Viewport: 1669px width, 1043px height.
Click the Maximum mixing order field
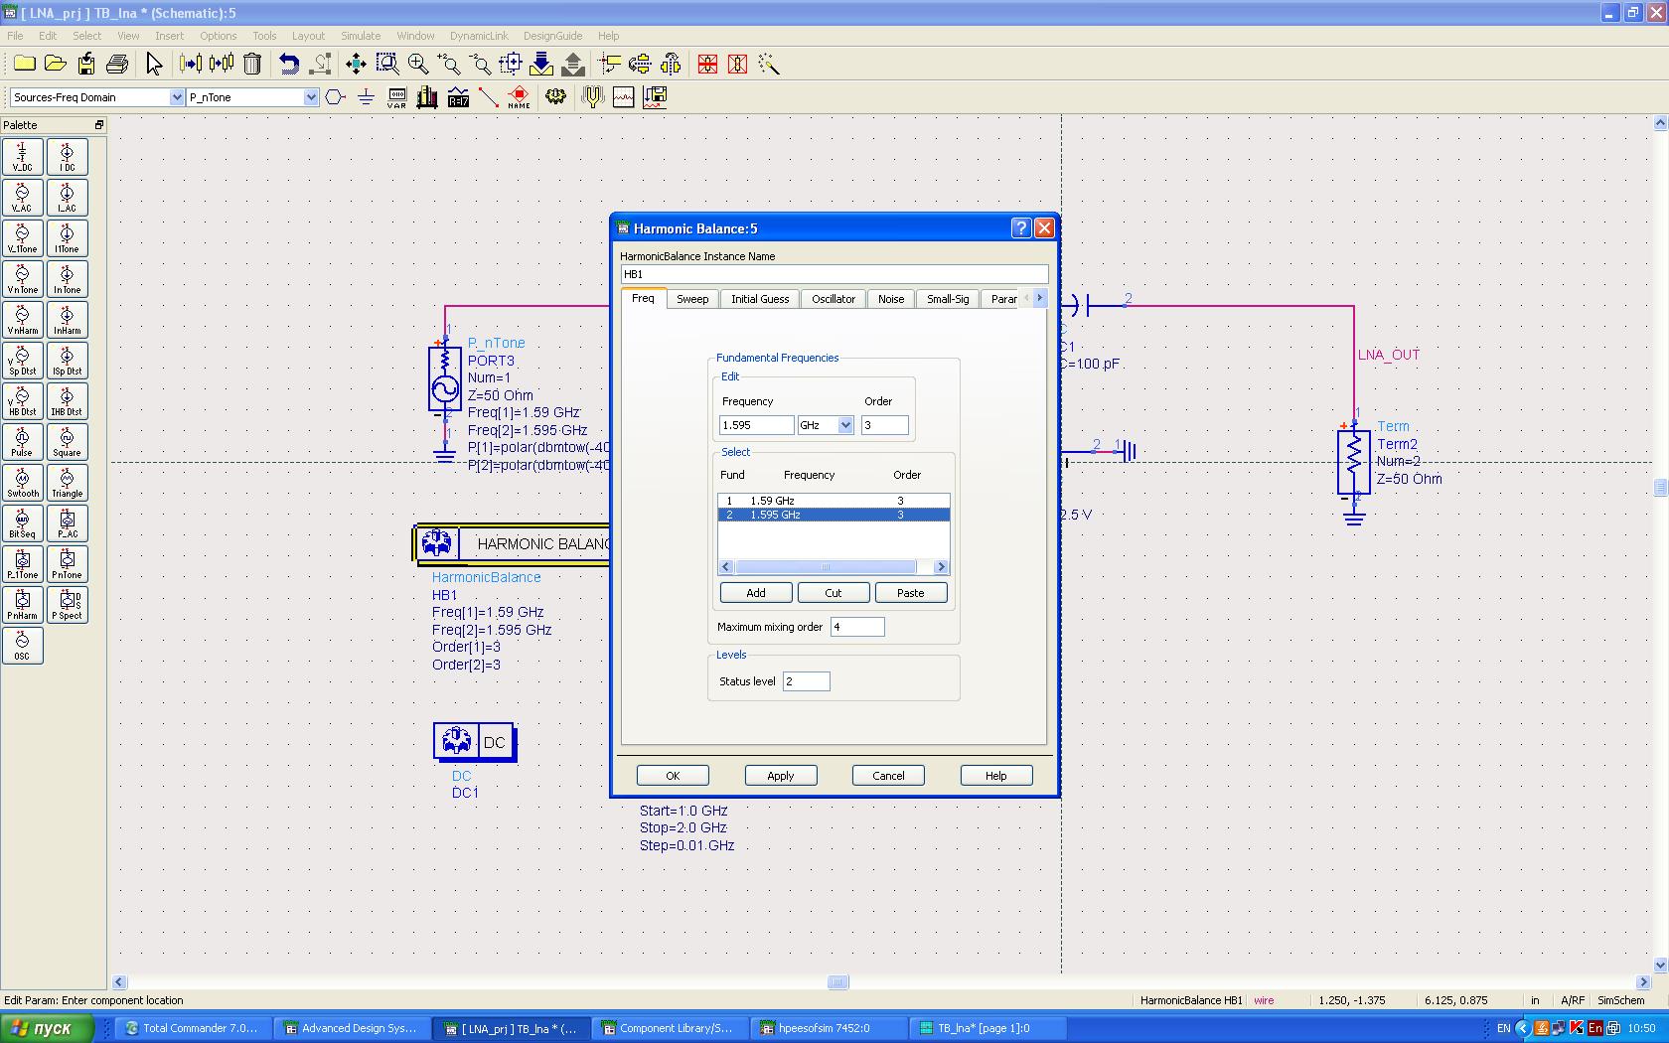pos(856,627)
